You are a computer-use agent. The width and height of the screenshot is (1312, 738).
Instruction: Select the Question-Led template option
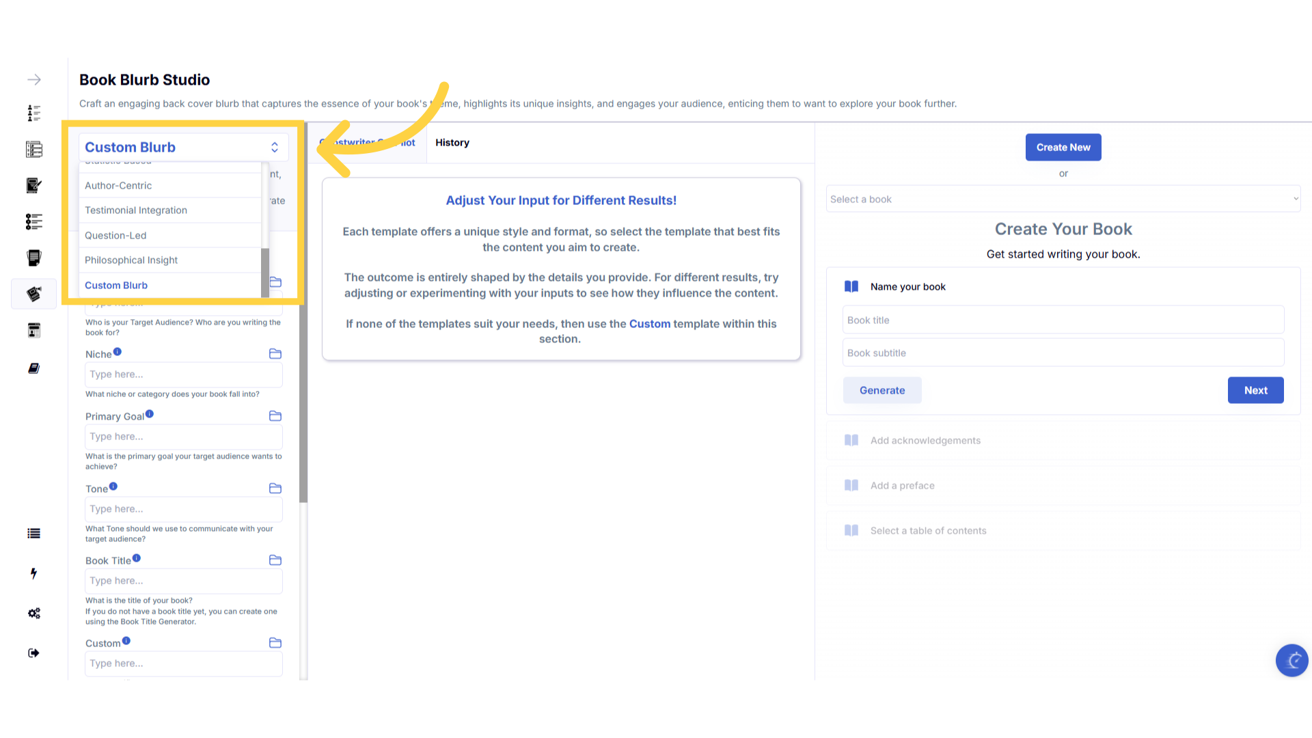point(115,236)
